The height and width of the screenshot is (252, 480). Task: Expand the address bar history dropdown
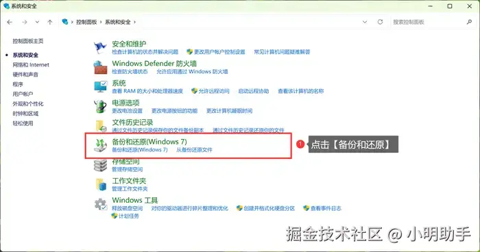[x=365, y=22]
